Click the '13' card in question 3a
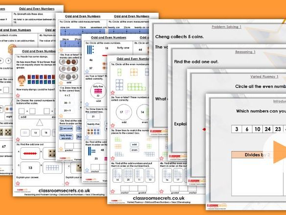286x215 pixels. (x=30, y=168)
